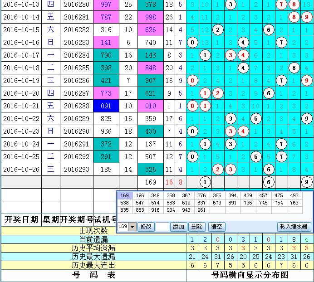Viewport: 314px width, 282px height.
Task: Select 619 in the number list
Action: (186, 203)
